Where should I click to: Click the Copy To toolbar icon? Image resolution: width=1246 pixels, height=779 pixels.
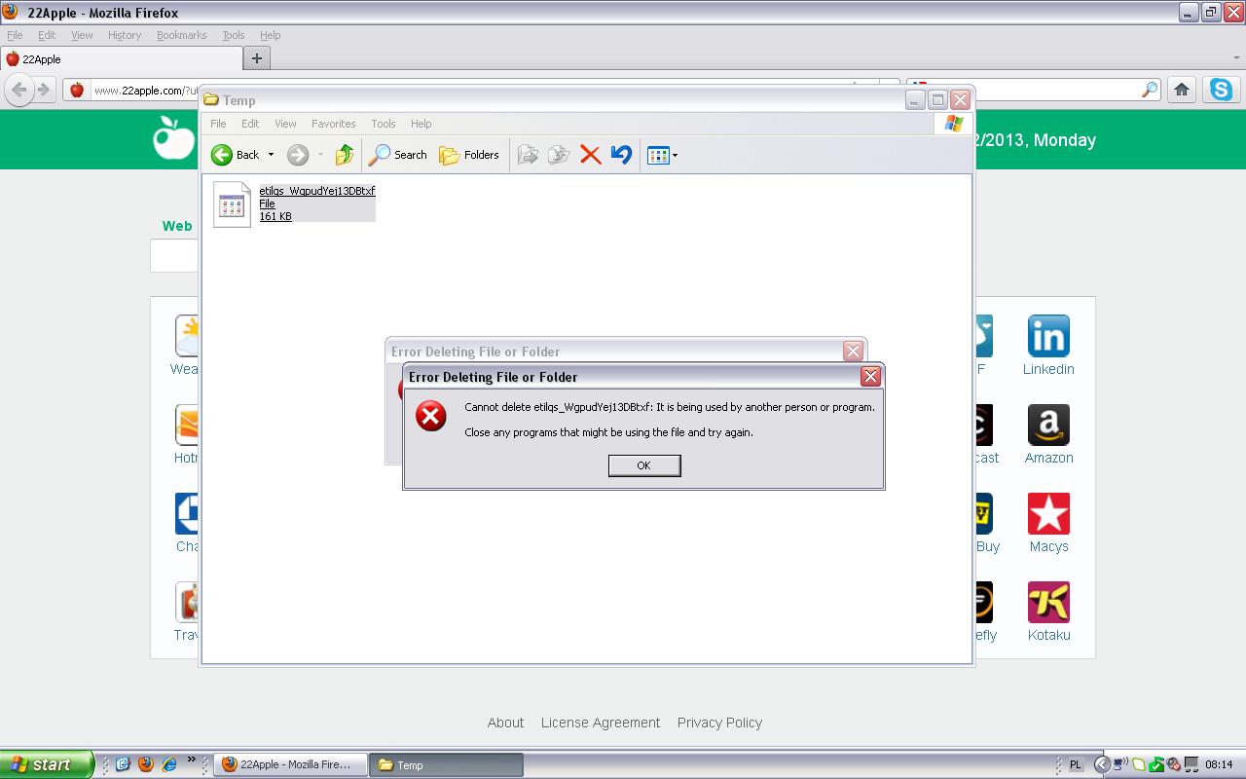559,155
